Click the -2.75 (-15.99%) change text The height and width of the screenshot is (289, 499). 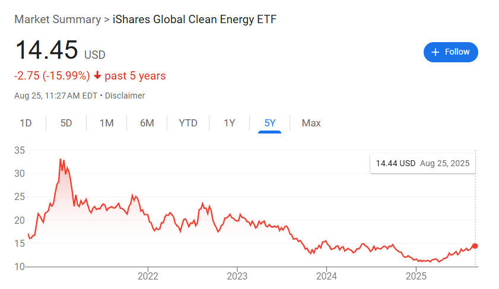[52, 76]
